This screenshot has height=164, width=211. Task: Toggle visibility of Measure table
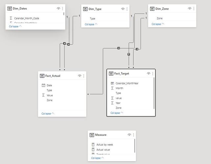pos(129,134)
